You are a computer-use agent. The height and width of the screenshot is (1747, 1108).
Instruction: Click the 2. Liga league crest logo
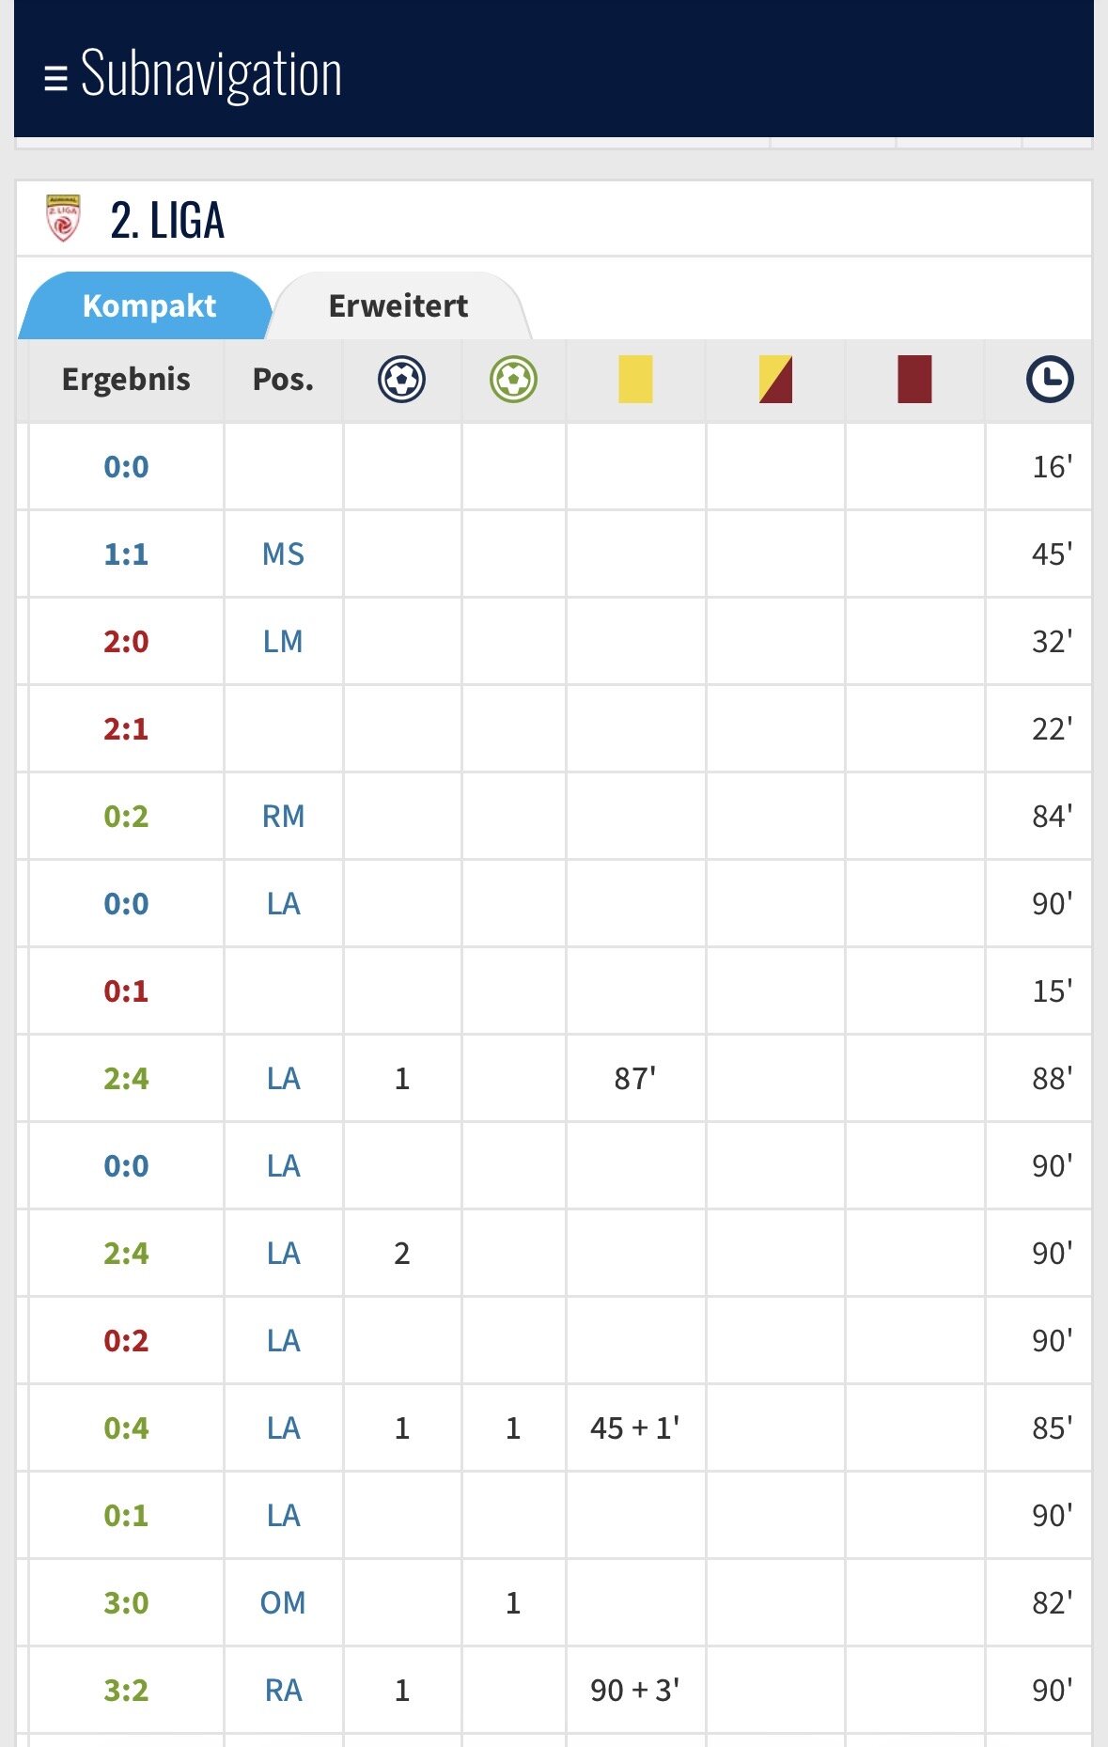pyautogui.click(x=63, y=218)
